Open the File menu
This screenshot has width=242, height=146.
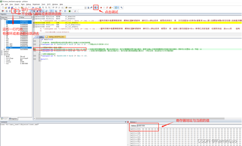(2, 4)
